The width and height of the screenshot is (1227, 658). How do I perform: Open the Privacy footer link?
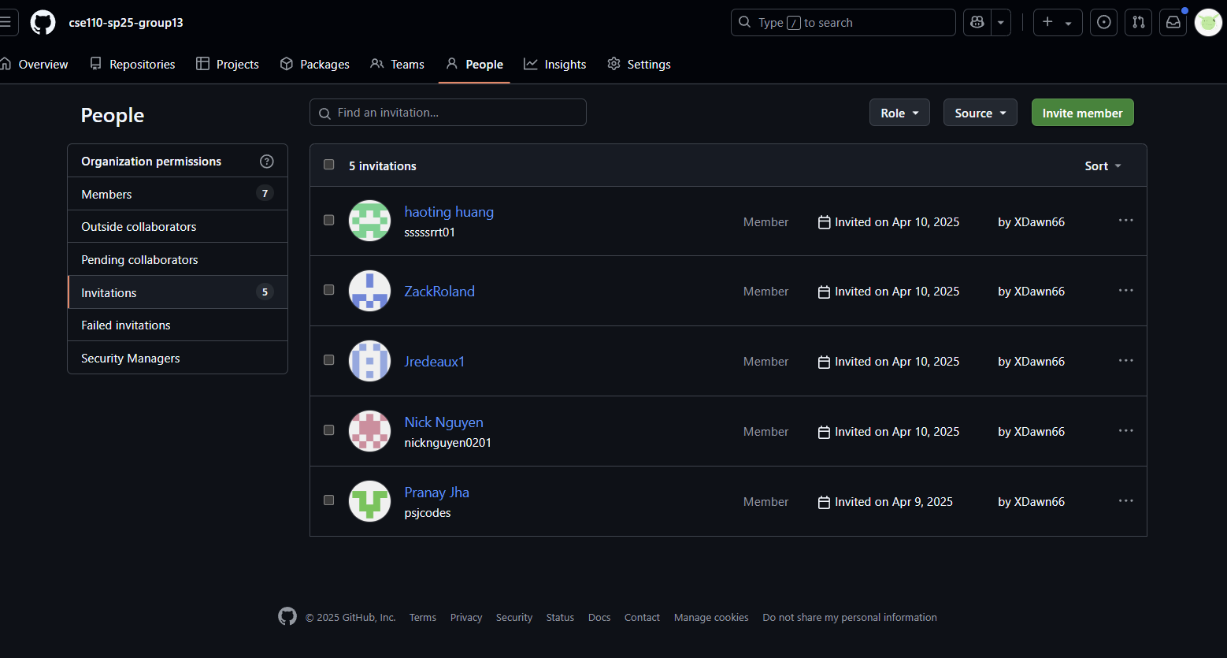(x=466, y=618)
